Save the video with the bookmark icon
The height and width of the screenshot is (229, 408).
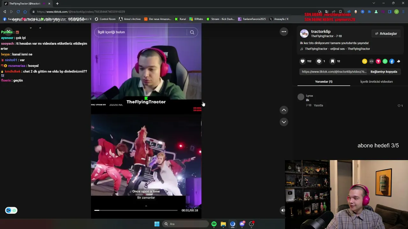pos(332,61)
